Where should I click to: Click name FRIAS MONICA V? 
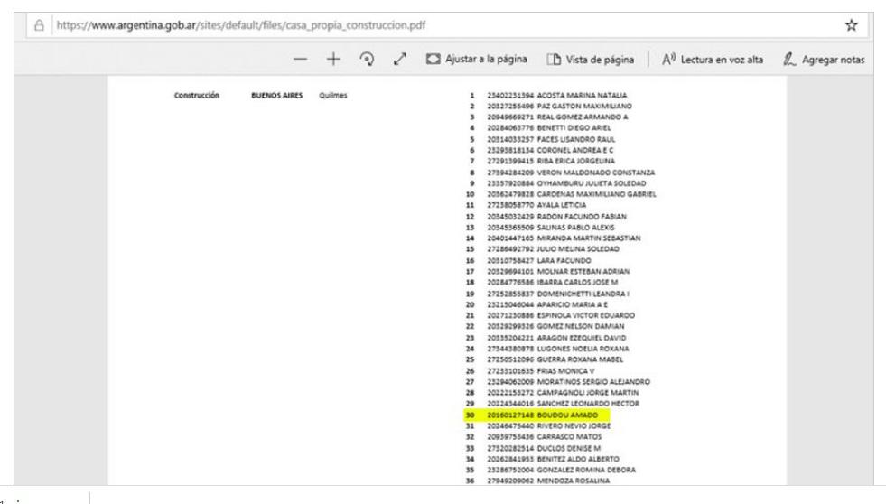565,371
